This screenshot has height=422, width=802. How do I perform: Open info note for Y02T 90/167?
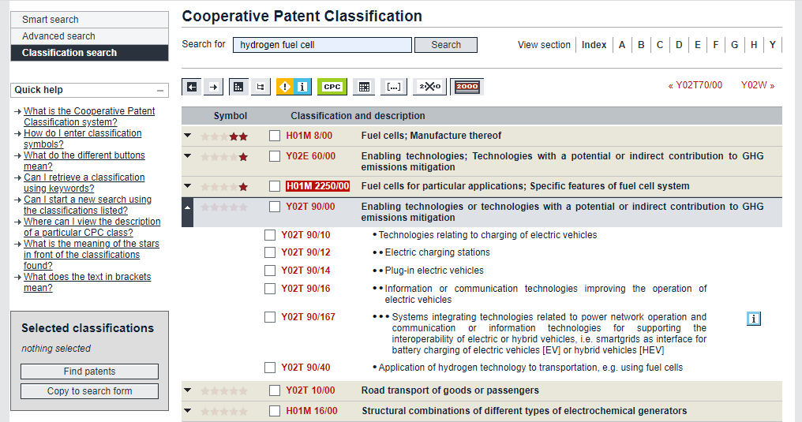(754, 319)
